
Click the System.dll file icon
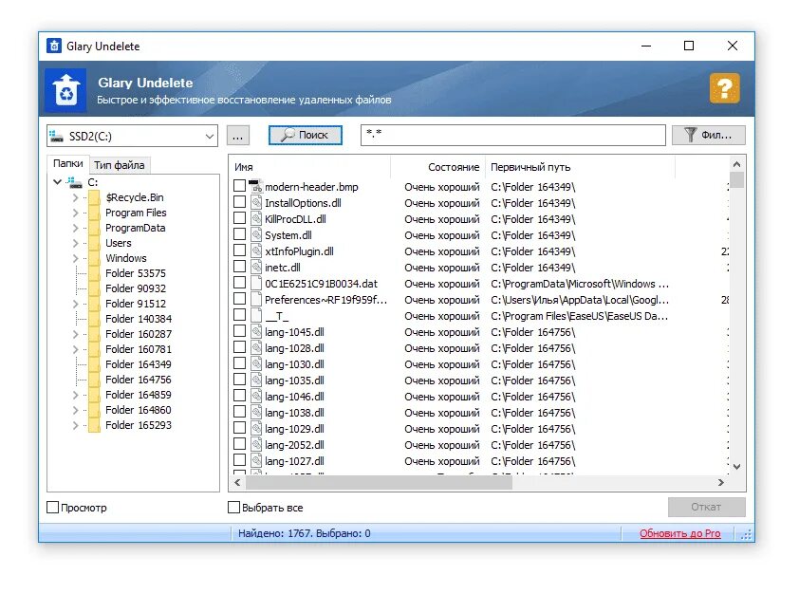pyautogui.click(x=256, y=234)
